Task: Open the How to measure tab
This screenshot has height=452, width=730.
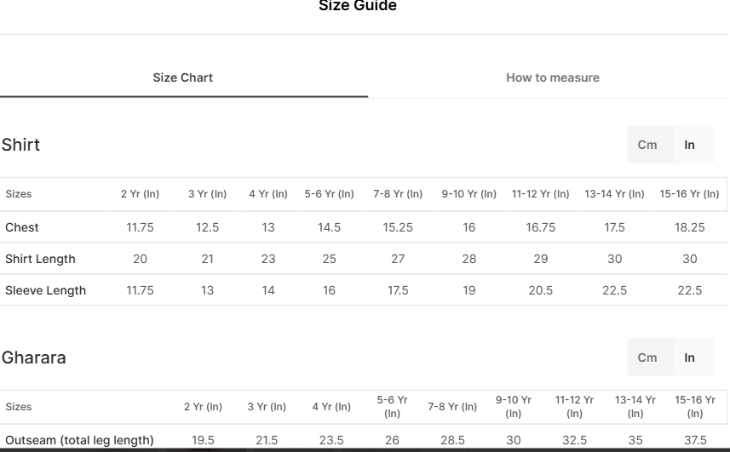Action: pos(553,77)
